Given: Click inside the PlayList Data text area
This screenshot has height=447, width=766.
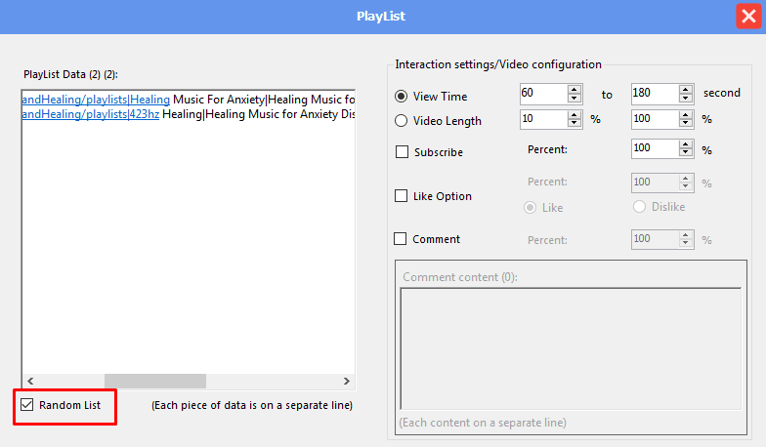Looking at the screenshot, I should tap(189, 244).
